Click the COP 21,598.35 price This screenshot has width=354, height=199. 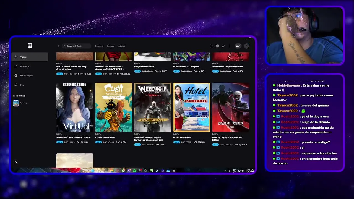[x=123, y=74]
